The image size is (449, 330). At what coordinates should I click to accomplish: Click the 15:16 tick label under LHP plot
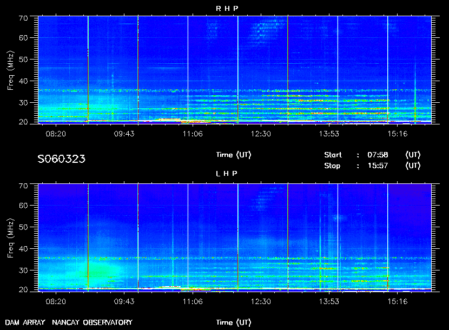398,301
